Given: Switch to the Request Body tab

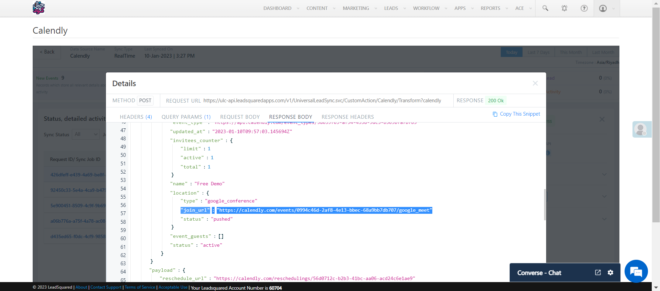Looking at the screenshot, I should tap(240, 117).
